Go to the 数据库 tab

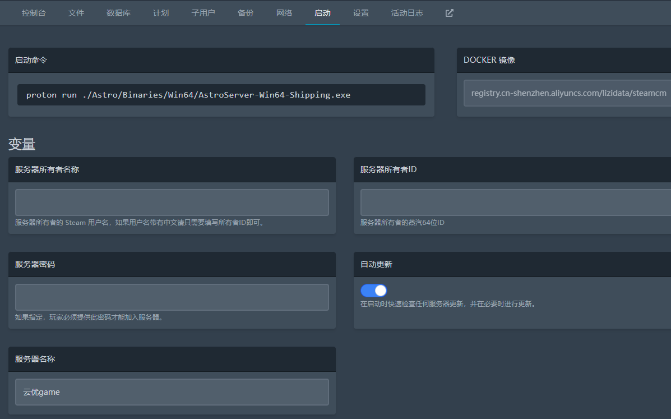(118, 13)
